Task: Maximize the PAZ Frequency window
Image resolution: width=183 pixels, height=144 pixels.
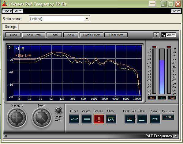Action: click(x=171, y=4)
